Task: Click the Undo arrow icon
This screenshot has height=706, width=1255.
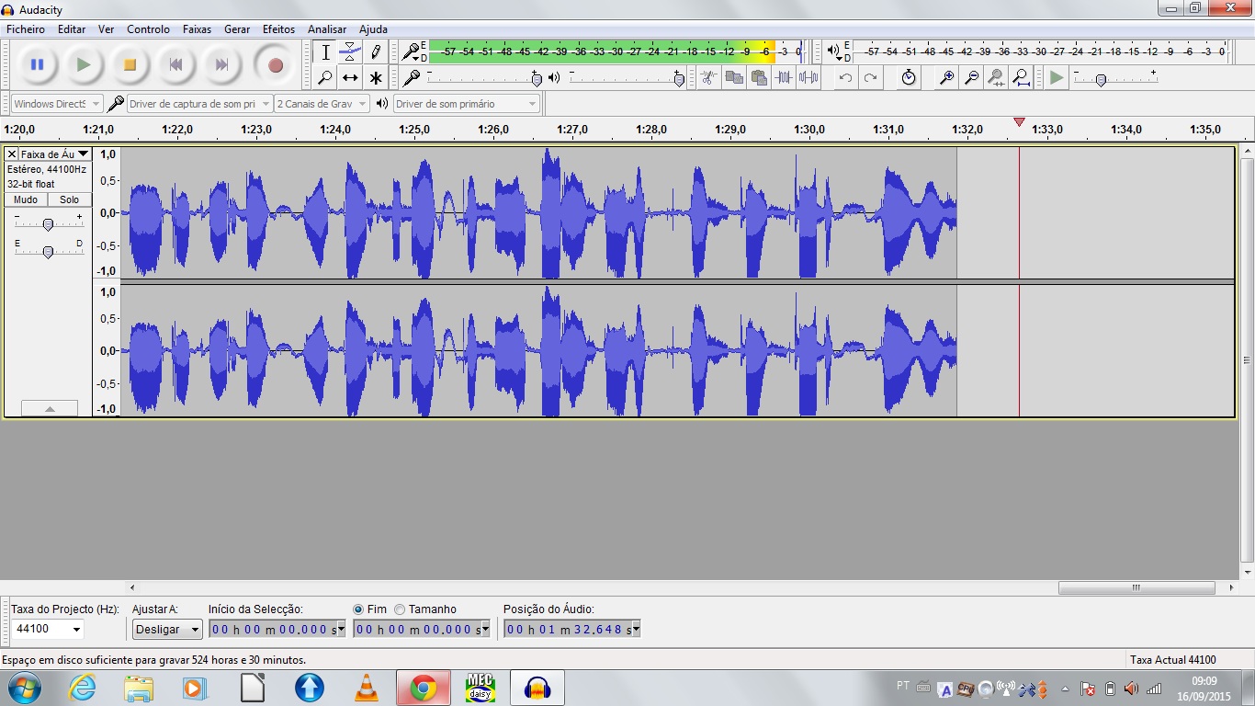Action: [845, 77]
